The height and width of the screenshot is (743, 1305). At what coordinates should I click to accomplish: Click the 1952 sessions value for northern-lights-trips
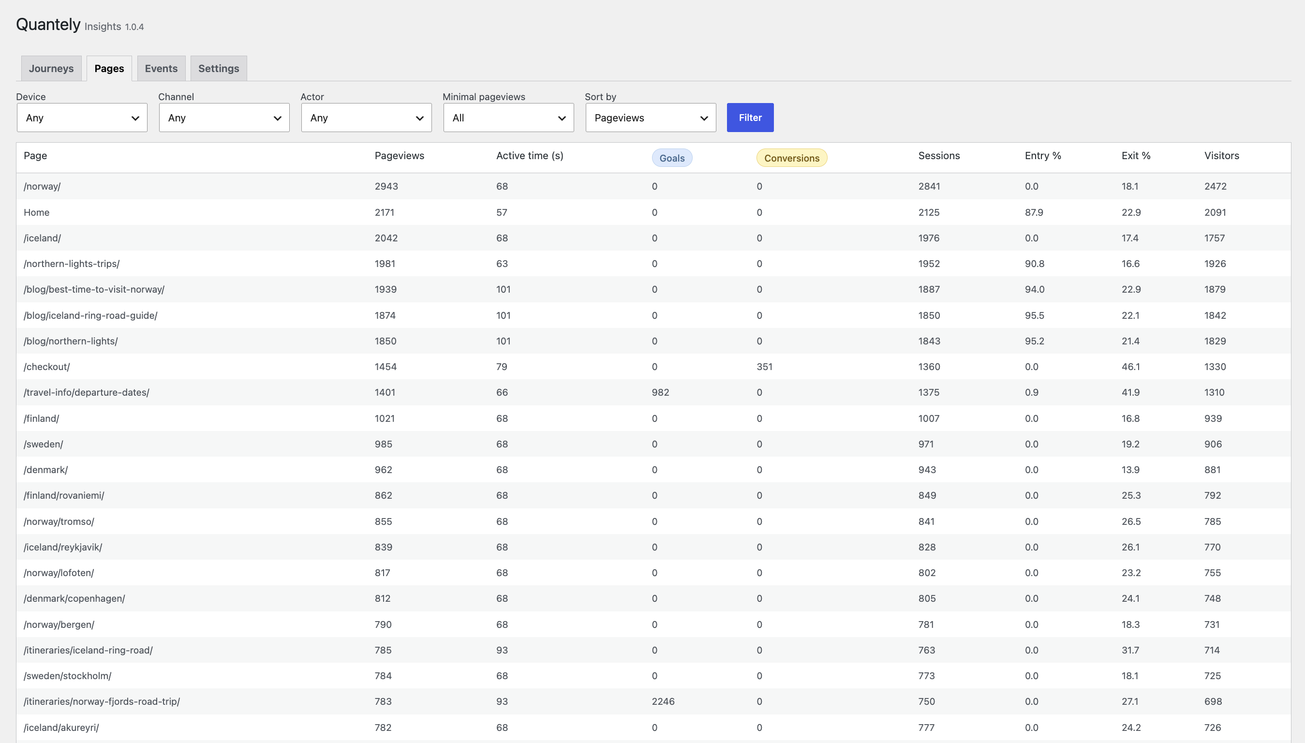[929, 264]
